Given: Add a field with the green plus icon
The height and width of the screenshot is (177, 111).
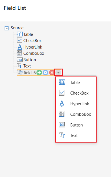Looking at the screenshot, I should 39,73.
